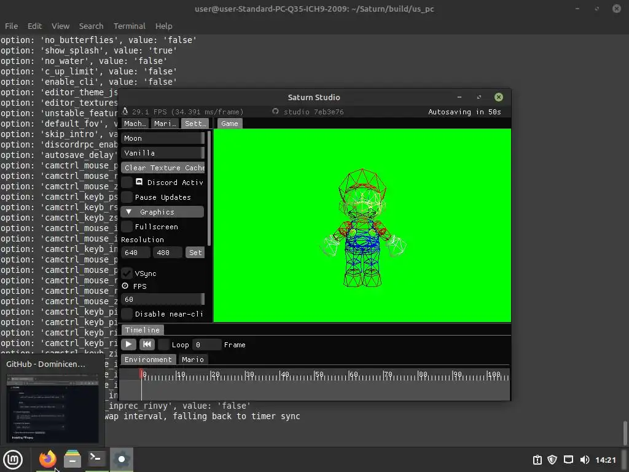
Task: Open the Mach... tab in Saturn Studio
Action: tap(135, 124)
